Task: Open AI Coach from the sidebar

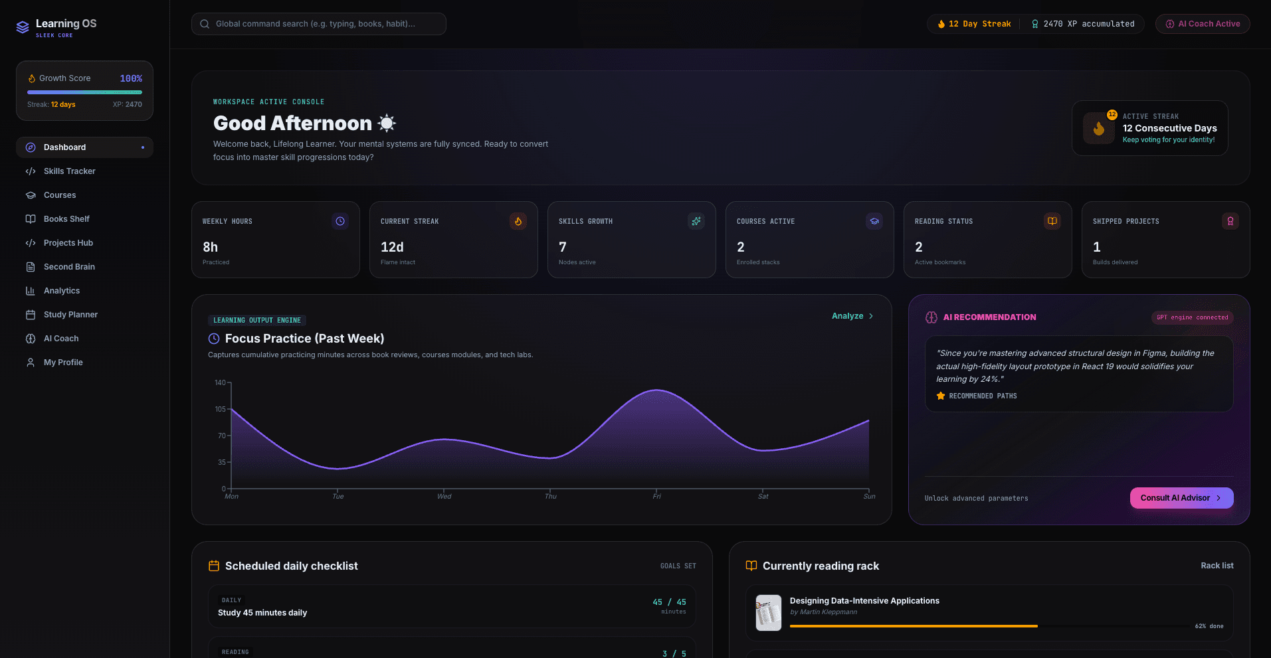Action: [84, 339]
